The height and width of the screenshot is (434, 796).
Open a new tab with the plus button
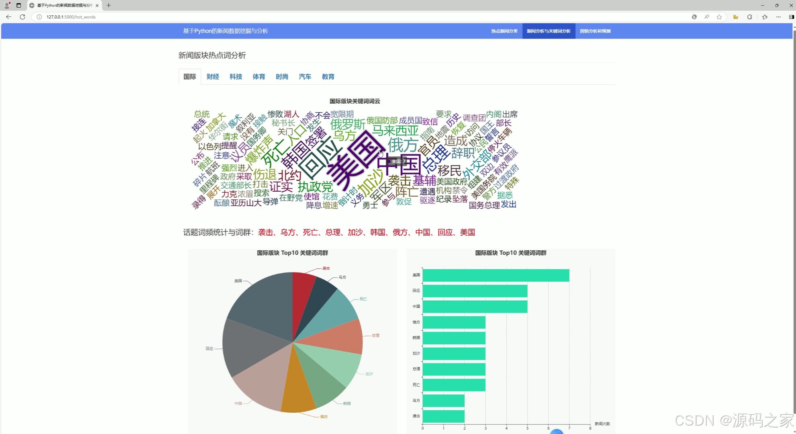click(109, 5)
